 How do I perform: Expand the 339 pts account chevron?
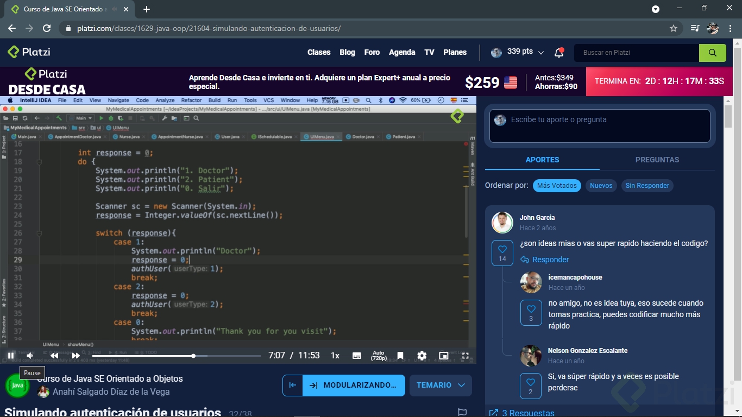(x=541, y=53)
